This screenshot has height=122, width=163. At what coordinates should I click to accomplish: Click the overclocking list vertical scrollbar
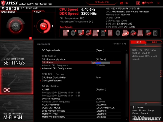click(x=127, y=85)
